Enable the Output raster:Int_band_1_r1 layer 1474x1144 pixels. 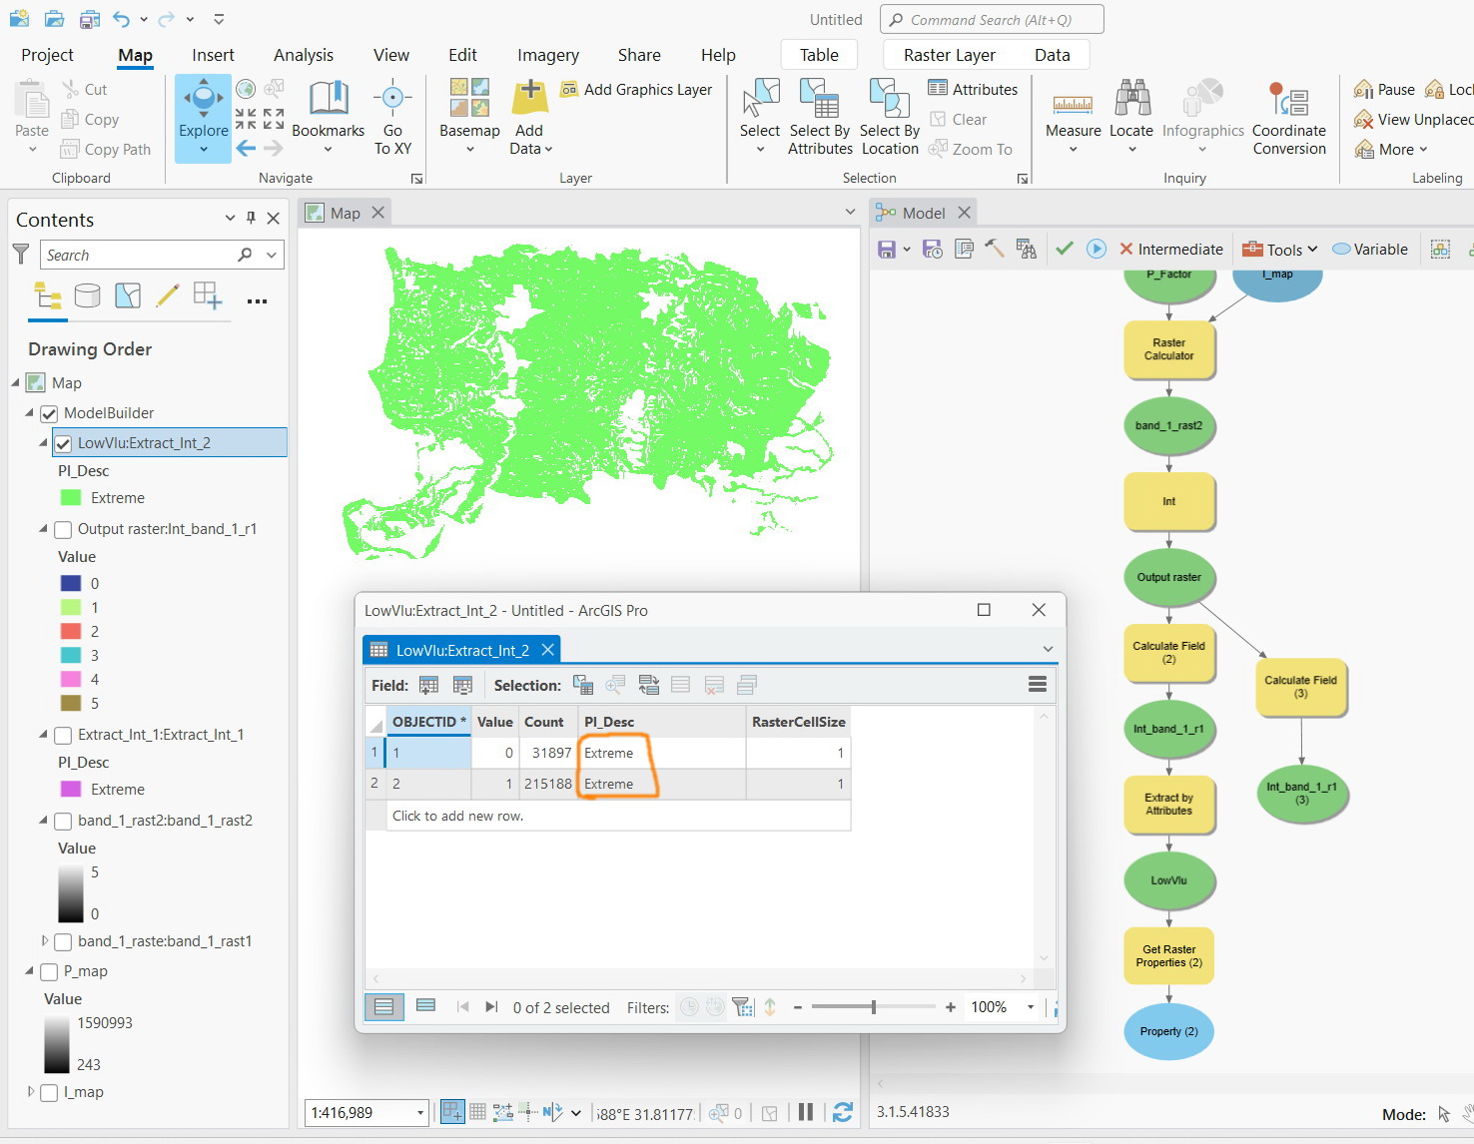63,529
